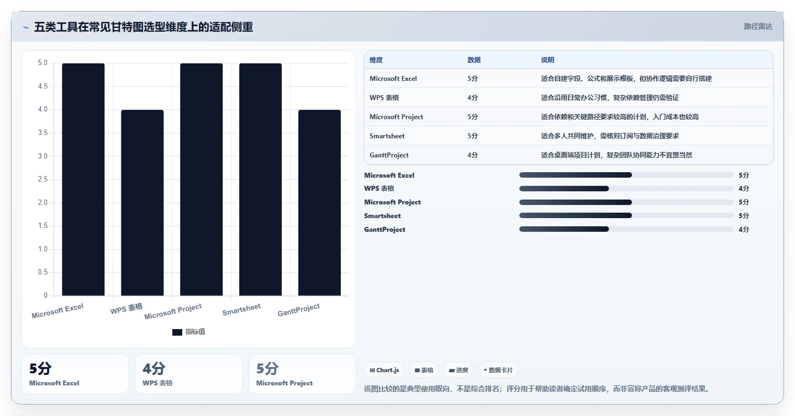Click the footnote starting 该图比较的是典型使用取向
795x416 pixels.
(537, 389)
